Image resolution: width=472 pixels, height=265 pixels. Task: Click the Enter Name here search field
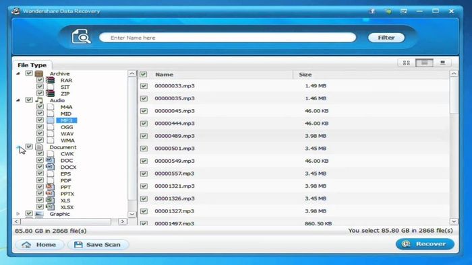coord(228,38)
